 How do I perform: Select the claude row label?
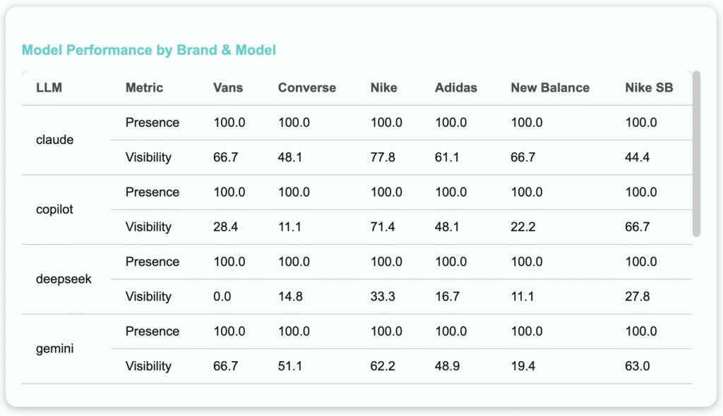[x=54, y=140]
